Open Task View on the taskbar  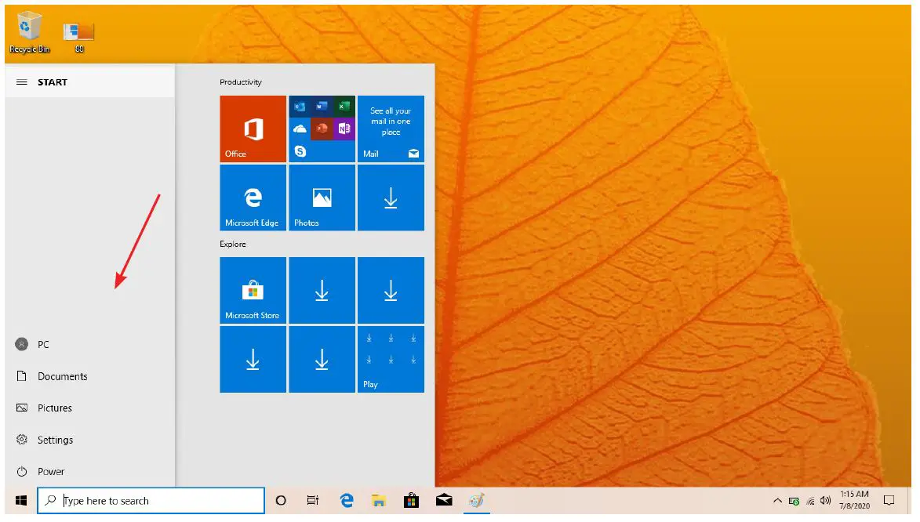click(x=313, y=500)
